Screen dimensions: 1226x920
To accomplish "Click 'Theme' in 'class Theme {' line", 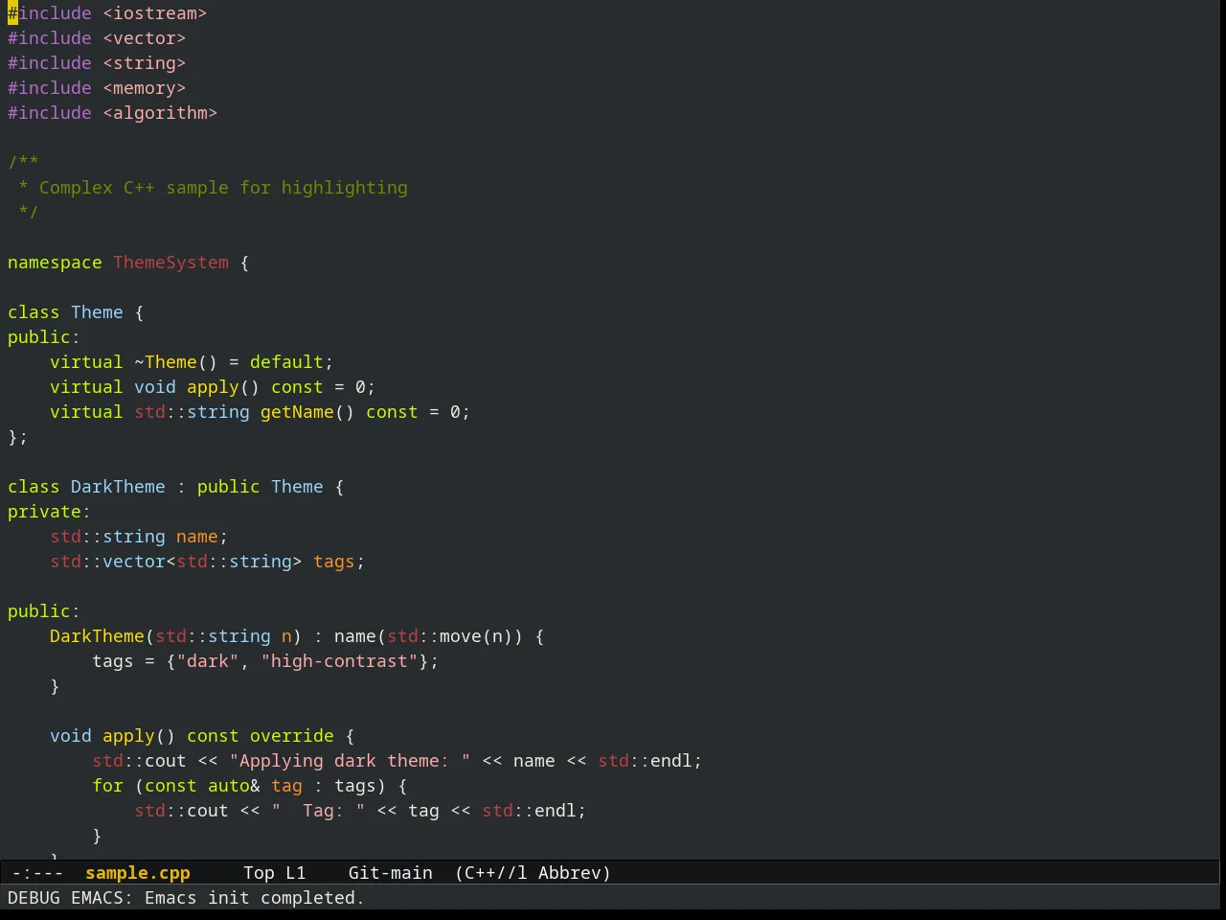I will pos(97,312).
